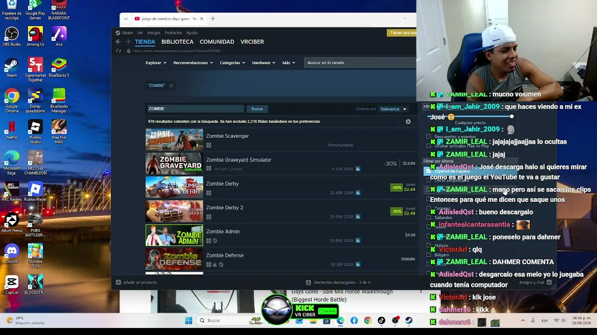The image size is (597, 335).
Task: Open OBS Studio desktop icon
Action: [x=12, y=36]
